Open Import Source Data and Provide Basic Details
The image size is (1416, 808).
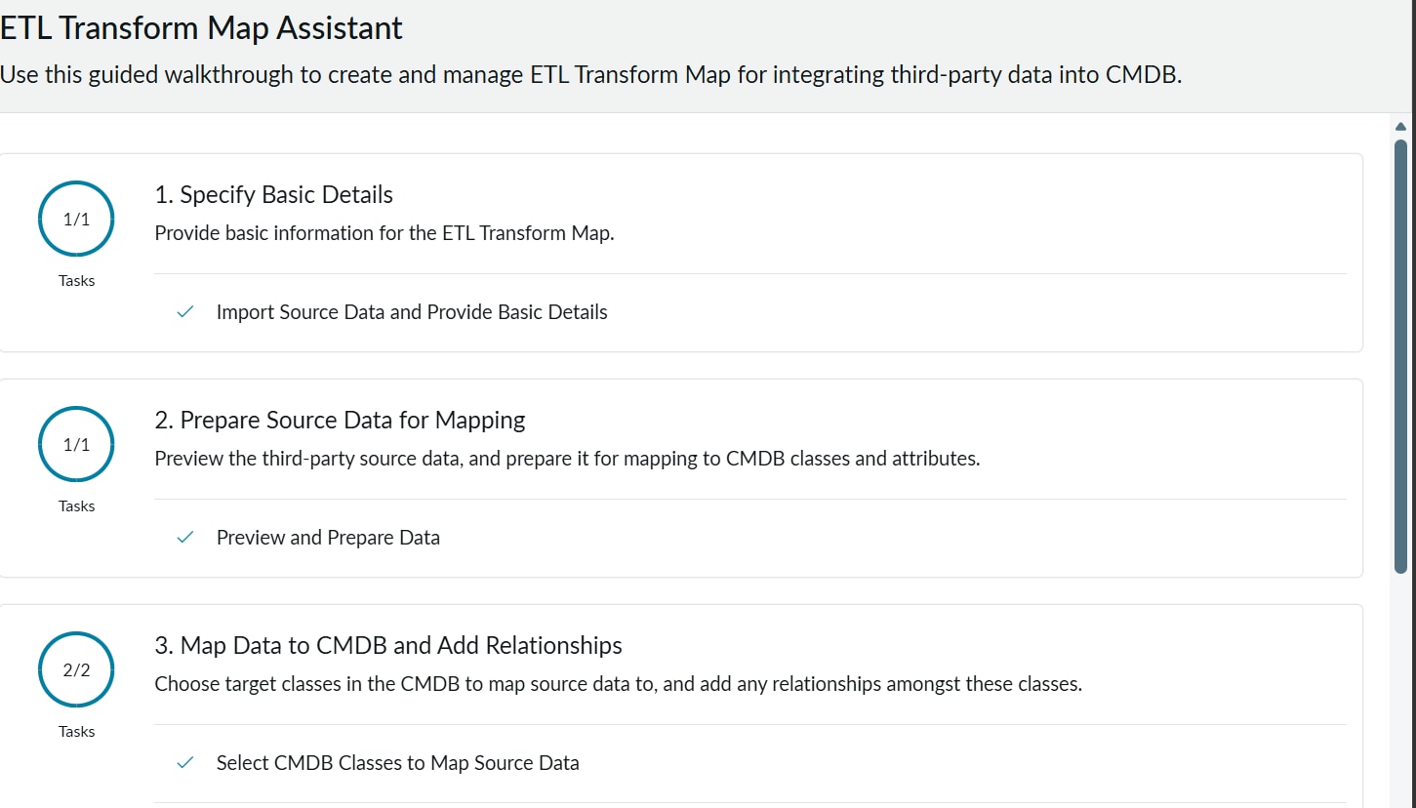click(412, 312)
